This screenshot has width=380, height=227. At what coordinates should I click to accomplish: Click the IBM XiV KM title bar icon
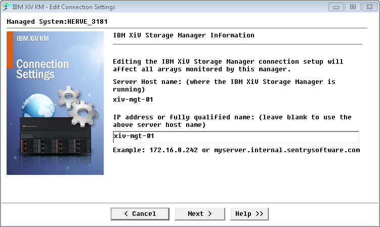(7, 7)
